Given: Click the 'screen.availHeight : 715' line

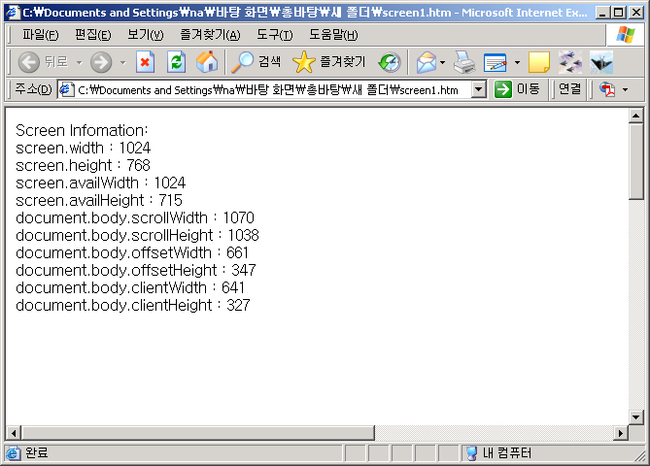Looking at the screenshot, I should click(99, 200).
